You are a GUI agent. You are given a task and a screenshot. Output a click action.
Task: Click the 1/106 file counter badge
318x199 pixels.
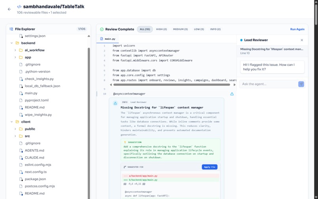tap(82, 29)
